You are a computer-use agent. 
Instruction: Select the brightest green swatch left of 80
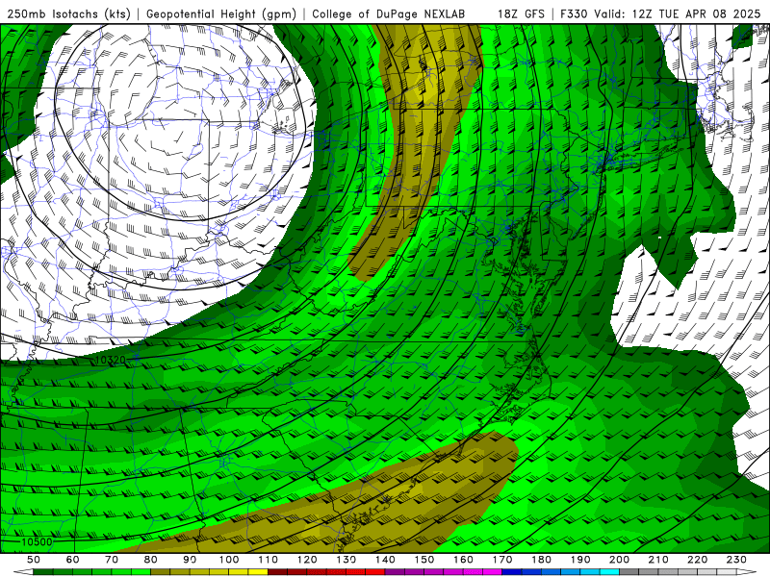click(x=141, y=572)
